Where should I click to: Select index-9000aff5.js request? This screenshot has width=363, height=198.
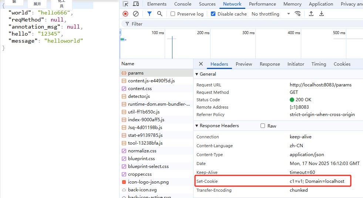157,120
